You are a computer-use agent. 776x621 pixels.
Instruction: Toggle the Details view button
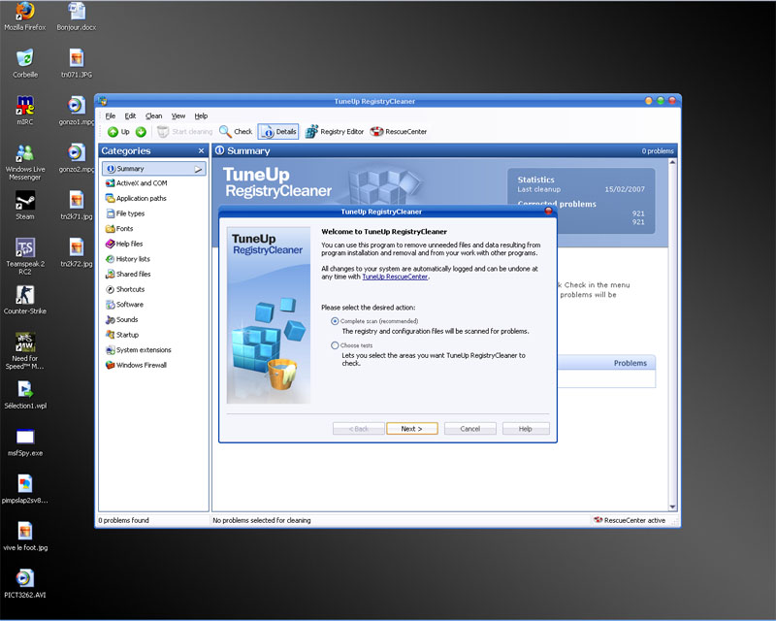point(278,132)
